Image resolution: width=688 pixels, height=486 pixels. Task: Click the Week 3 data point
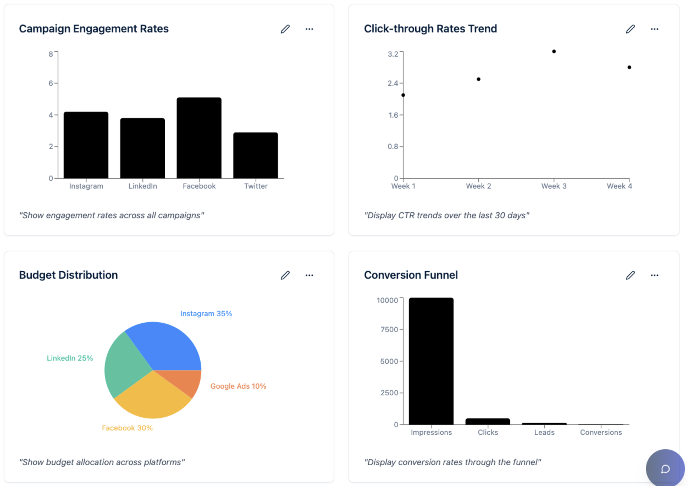[554, 51]
